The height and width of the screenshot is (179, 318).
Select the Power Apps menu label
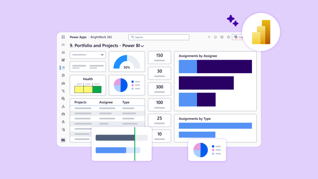tap(78, 37)
